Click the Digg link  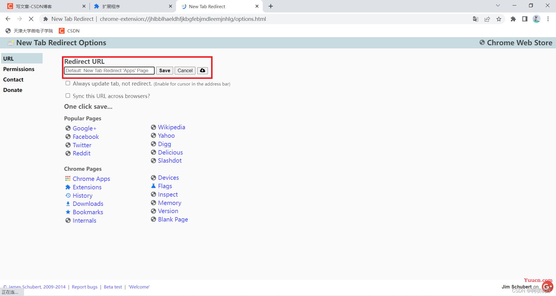pos(164,144)
